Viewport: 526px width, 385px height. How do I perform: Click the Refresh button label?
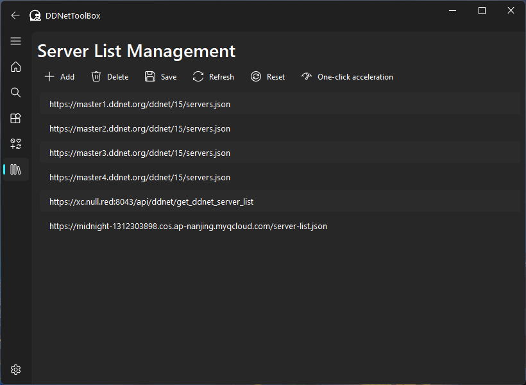tap(221, 77)
